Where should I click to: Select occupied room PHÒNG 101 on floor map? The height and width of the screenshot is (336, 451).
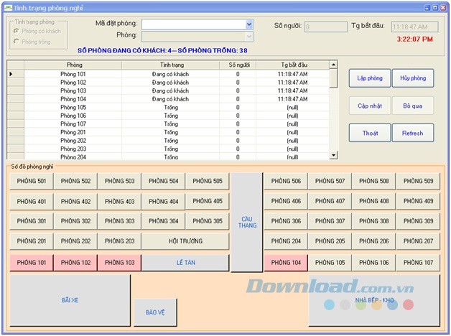pyautogui.click(x=31, y=263)
